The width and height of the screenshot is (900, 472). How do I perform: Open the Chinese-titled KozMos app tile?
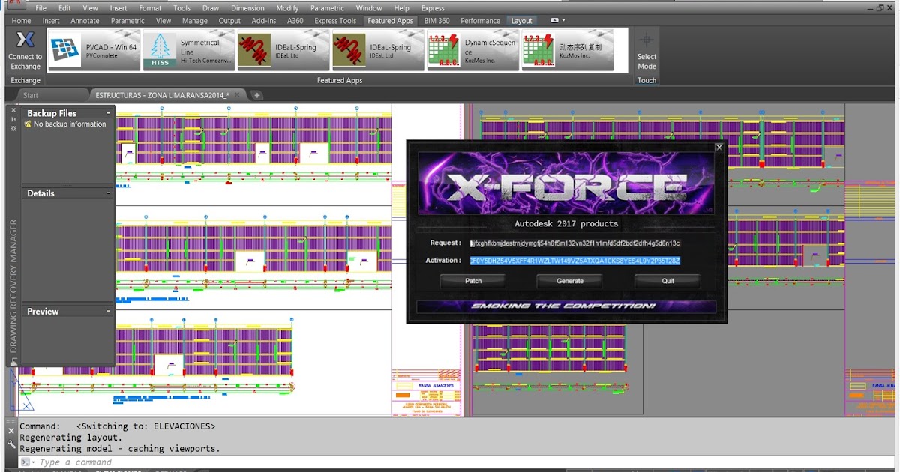[x=568, y=50]
